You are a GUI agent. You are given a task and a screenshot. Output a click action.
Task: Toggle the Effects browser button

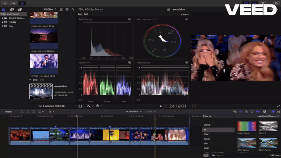[x=273, y=111]
